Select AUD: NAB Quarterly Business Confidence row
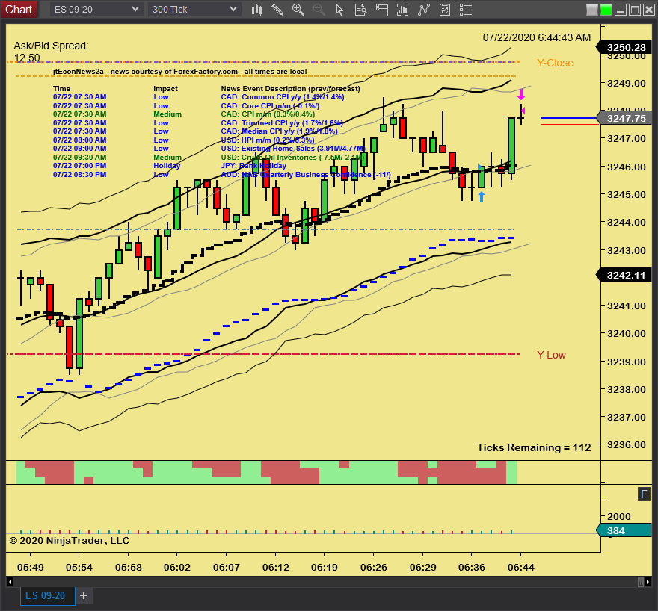 pos(222,174)
